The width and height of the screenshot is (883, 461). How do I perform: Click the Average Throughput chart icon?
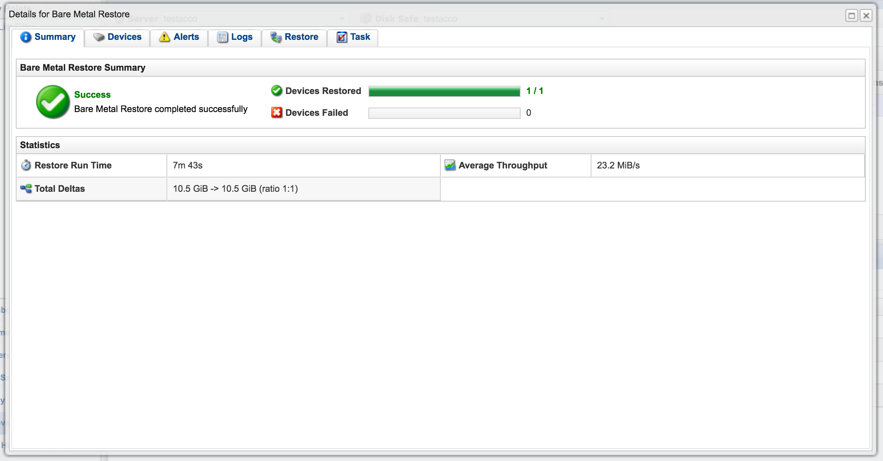pos(450,165)
